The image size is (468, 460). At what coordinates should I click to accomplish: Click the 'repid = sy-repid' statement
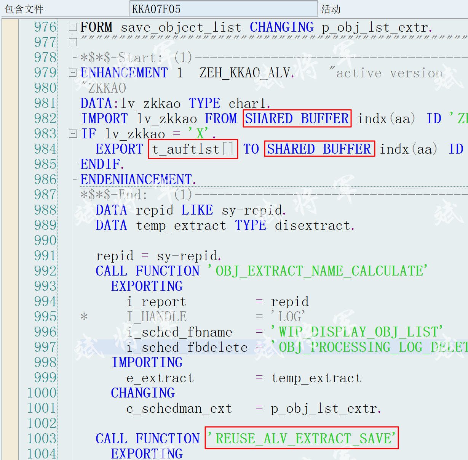(x=158, y=256)
